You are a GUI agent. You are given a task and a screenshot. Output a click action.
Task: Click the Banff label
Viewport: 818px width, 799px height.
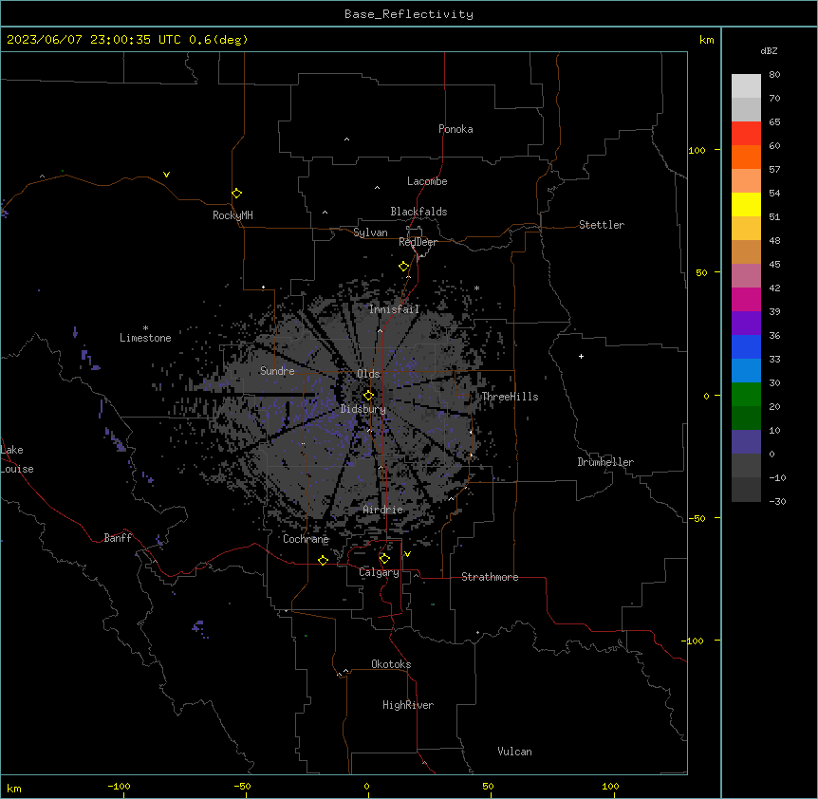pyautogui.click(x=118, y=538)
